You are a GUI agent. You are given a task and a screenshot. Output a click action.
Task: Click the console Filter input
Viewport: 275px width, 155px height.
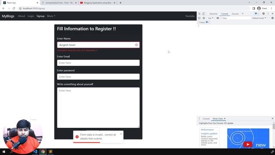pos(236,18)
